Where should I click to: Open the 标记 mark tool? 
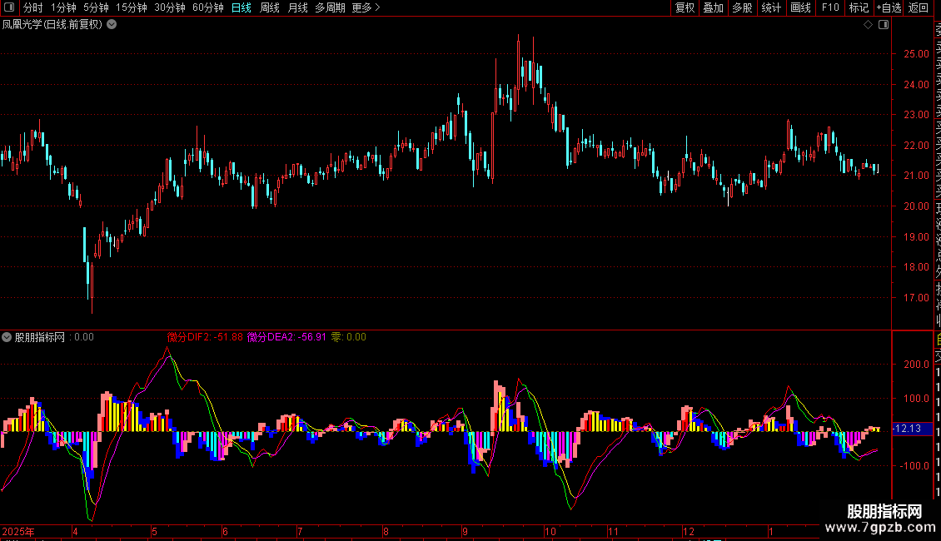[858, 8]
